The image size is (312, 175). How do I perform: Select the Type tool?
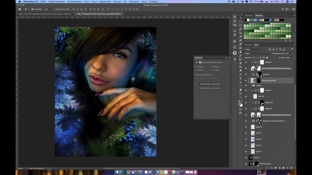(240, 78)
